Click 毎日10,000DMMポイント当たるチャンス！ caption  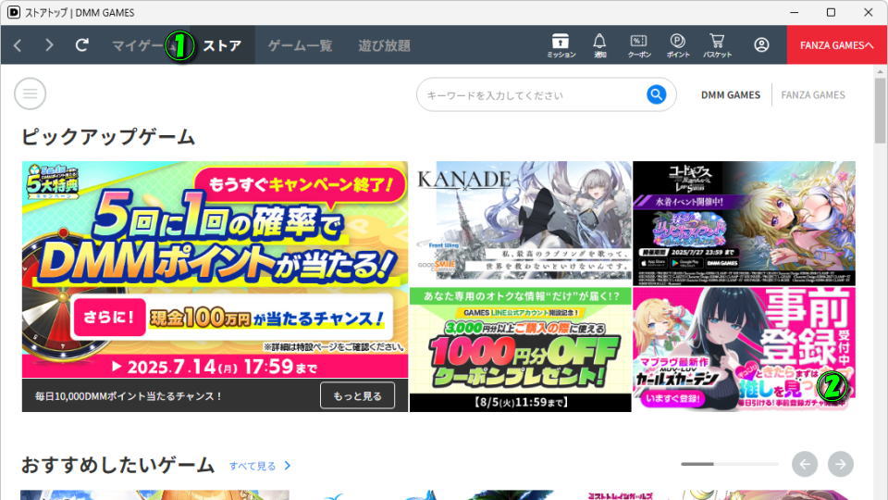pyautogui.click(x=129, y=396)
